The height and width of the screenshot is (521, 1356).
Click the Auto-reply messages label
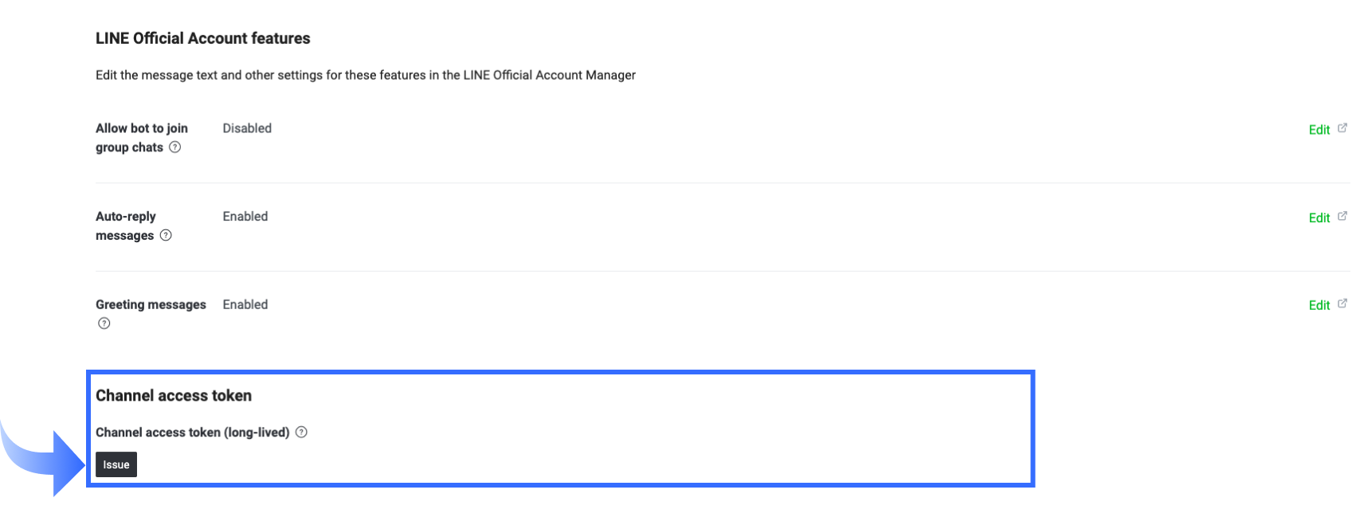click(126, 226)
